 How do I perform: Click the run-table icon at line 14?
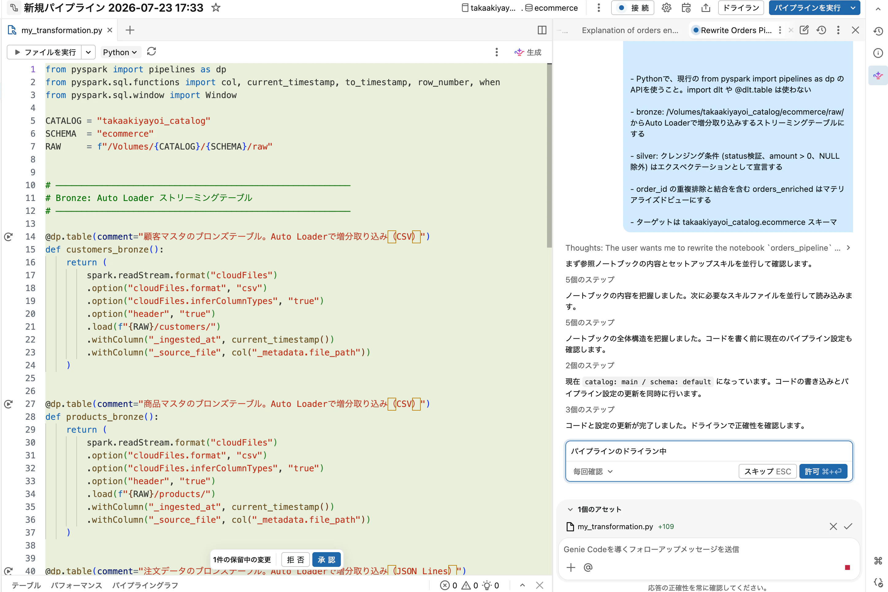pos(8,237)
